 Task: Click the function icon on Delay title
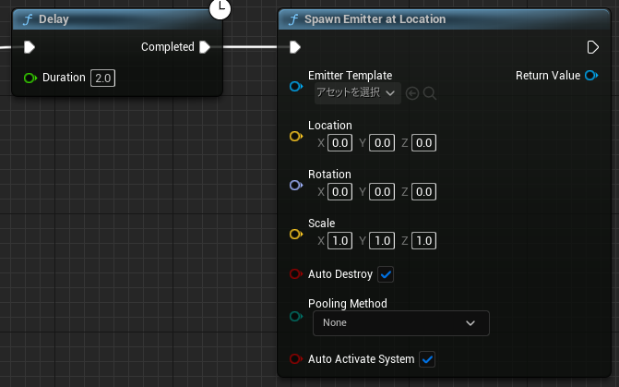pos(28,19)
